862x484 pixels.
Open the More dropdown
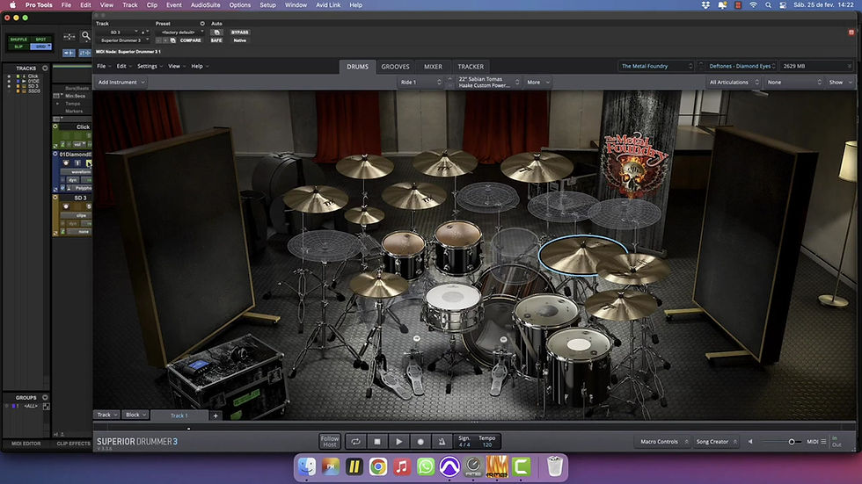[537, 82]
